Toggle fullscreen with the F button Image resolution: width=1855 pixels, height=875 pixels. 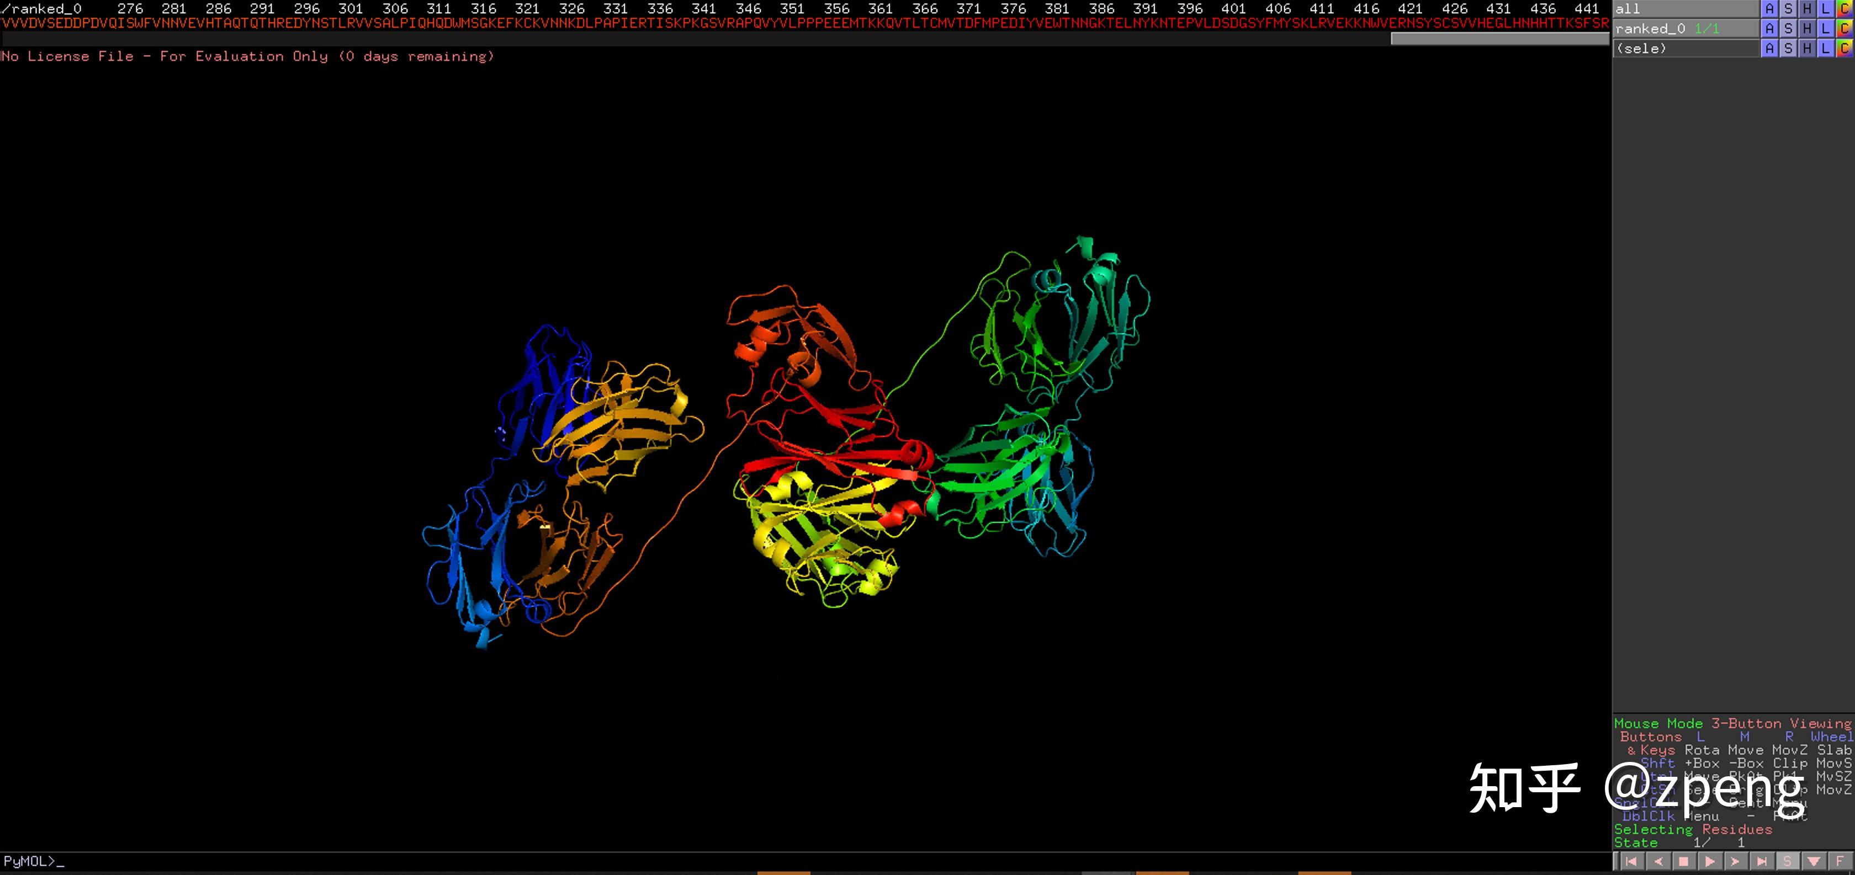pyautogui.click(x=1840, y=861)
